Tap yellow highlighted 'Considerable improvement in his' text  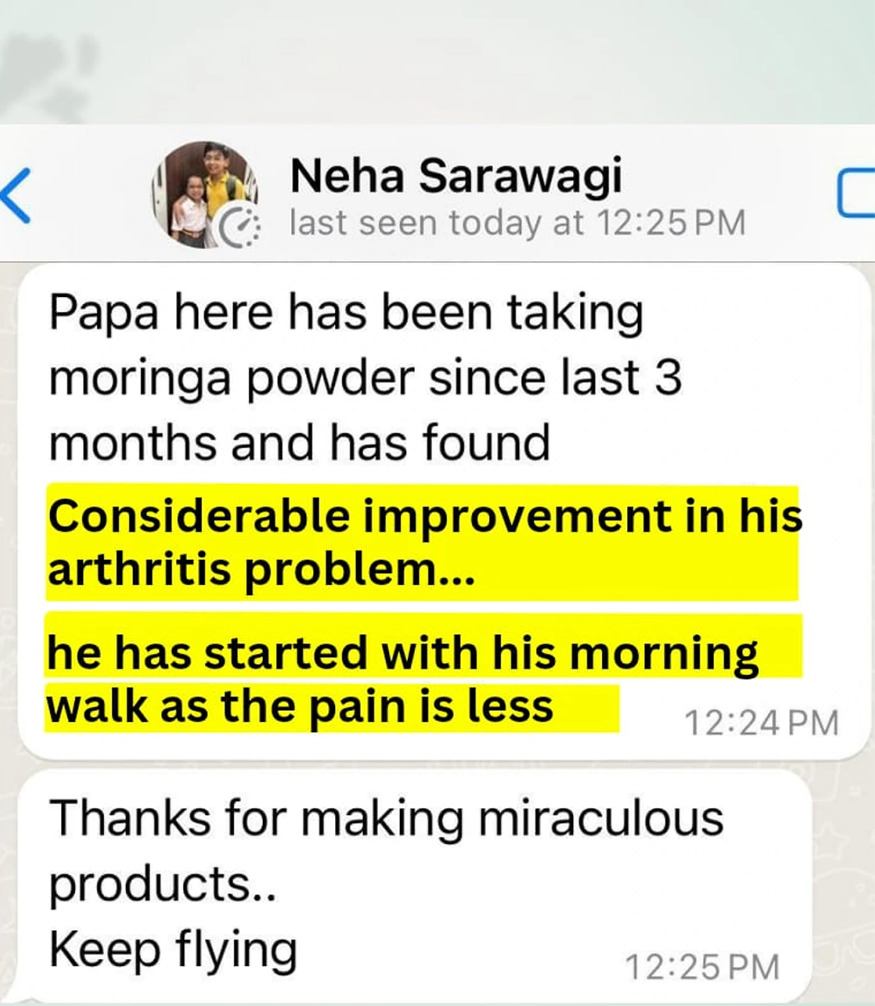(x=425, y=516)
